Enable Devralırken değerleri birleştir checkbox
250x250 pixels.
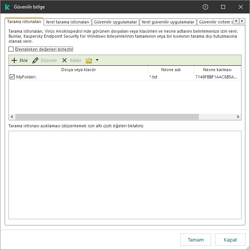pyautogui.click(x=11, y=49)
